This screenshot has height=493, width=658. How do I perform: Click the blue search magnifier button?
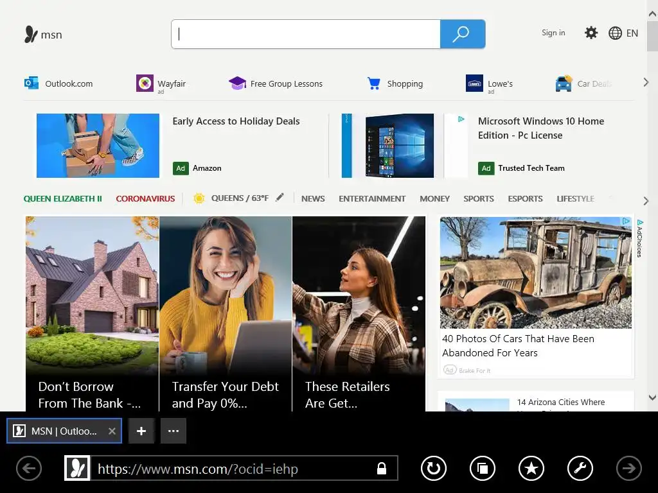coord(463,34)
